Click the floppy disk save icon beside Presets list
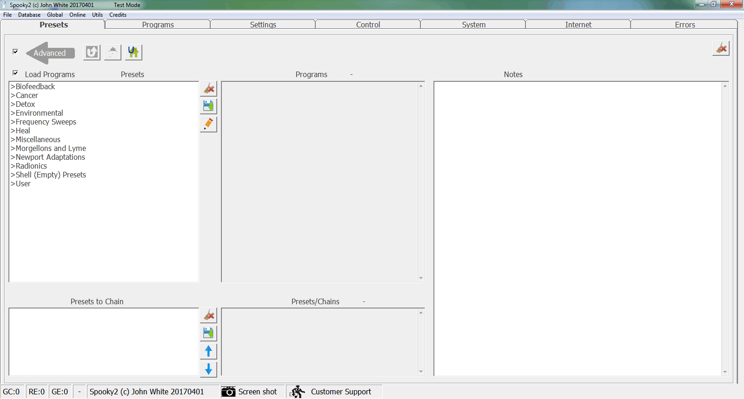This screenshot has height=399, width=744. 209,106
